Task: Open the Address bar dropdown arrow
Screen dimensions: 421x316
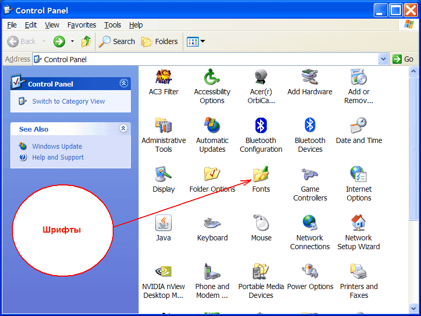Action: (x=384, y=59)
